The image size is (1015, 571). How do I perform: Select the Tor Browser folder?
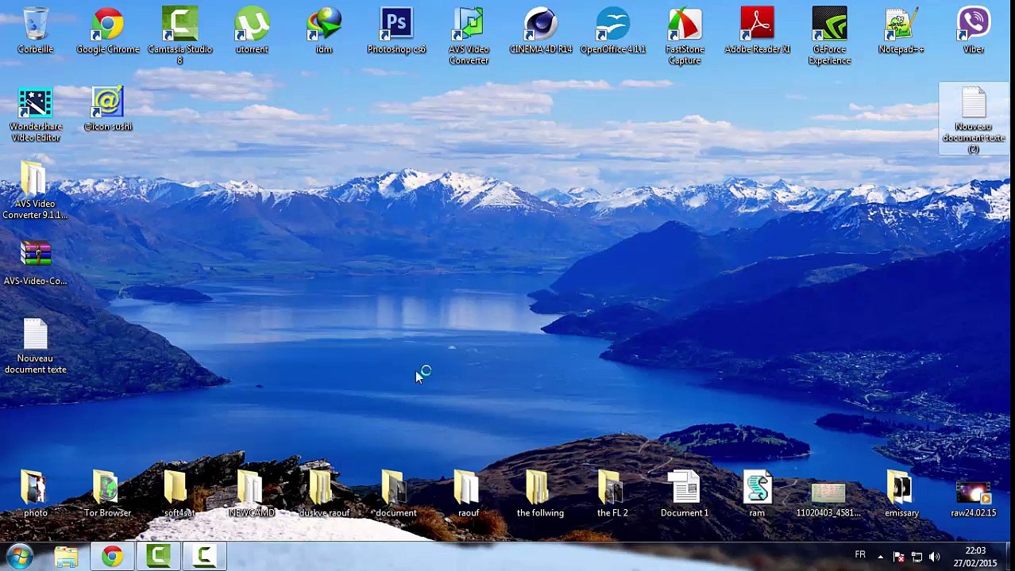pyautogui.click(x=108, y=493)
